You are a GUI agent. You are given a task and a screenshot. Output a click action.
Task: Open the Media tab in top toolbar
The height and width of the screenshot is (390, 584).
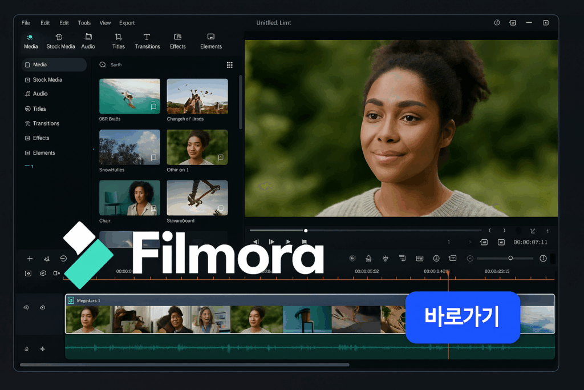(x=31, y=41)
